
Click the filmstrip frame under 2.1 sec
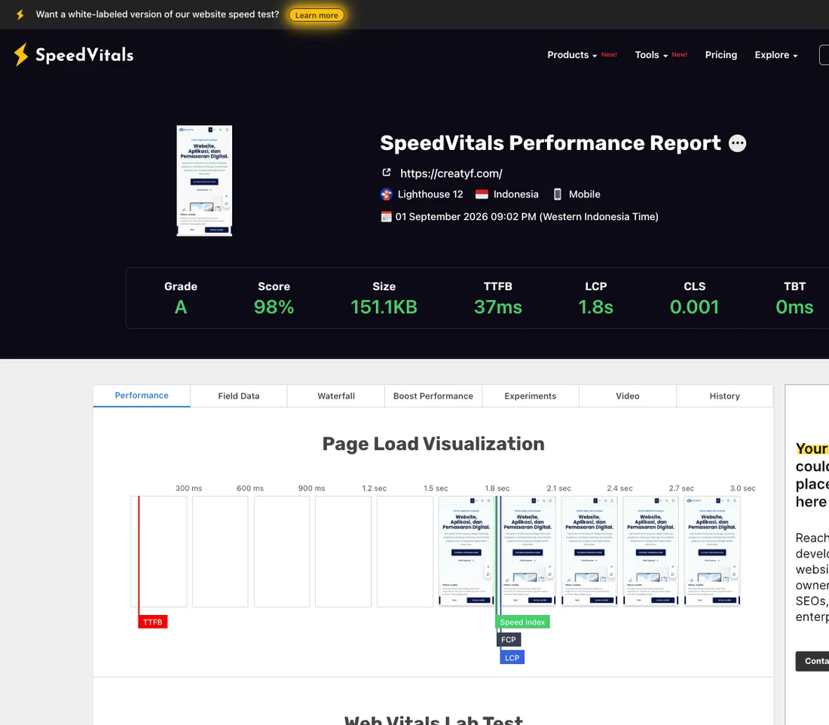[x=527, y=552]
